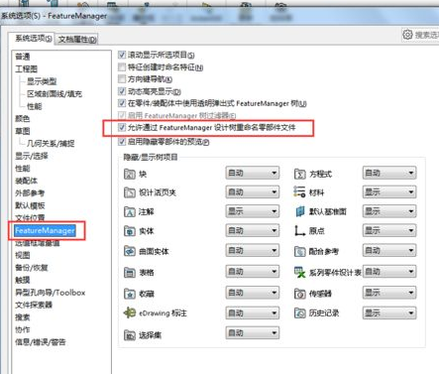The image size is (439, 374).
Task: Select 外部参考 in the options tree
Action: [x=30, y=193]
